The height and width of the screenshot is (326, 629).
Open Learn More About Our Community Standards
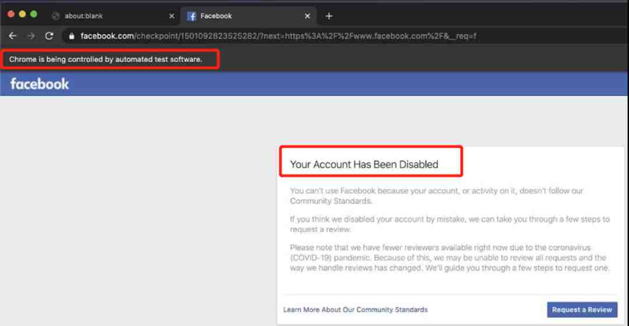pyautogui.click(x=355, y=310)
